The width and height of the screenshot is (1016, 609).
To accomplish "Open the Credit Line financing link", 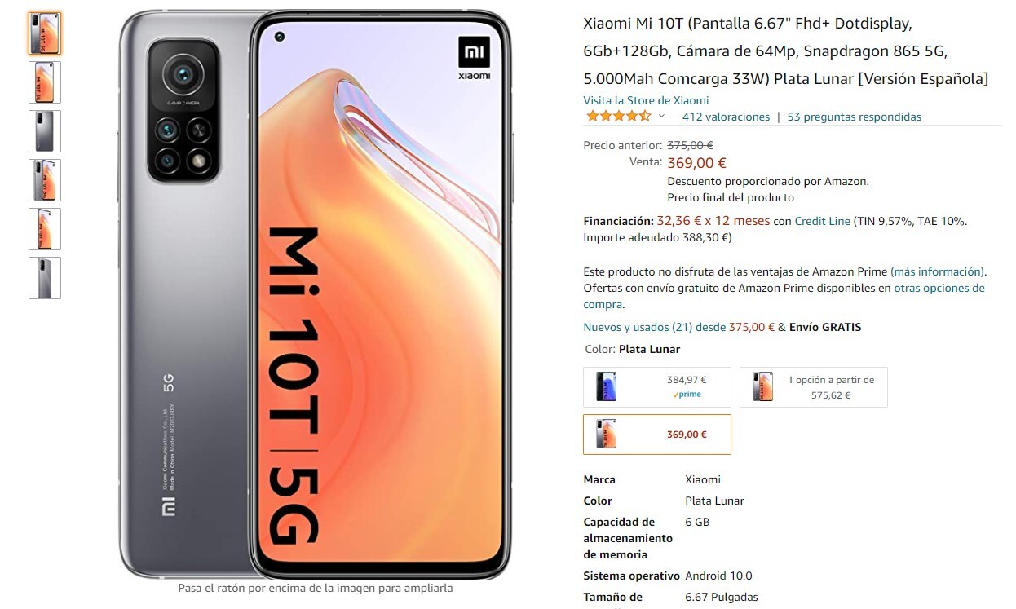I will pyautogui.click(x=822, y=221).
